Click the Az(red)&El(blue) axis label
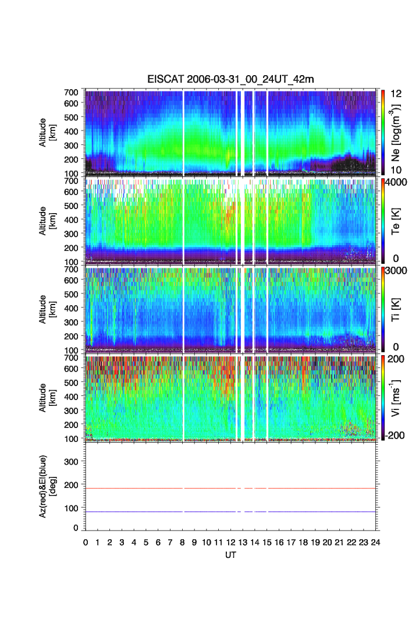This screenshot has width=412, height=619. (46, 486)
